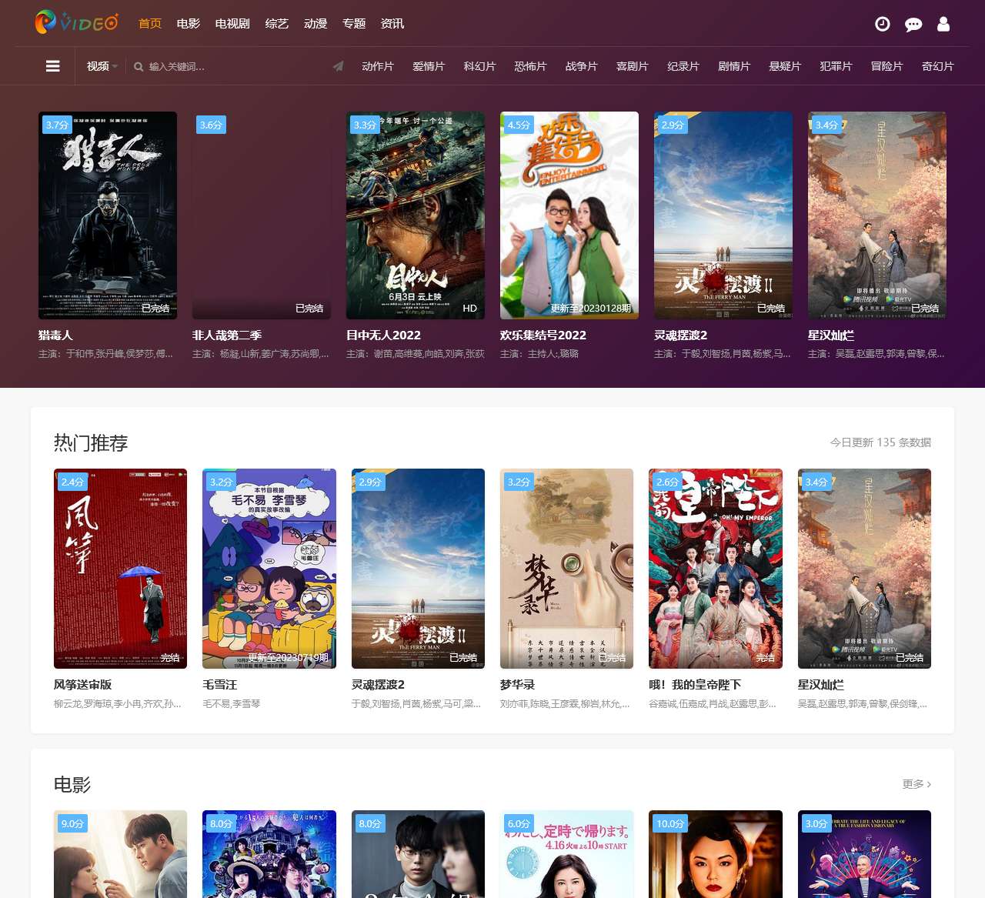The image size is (985, 898).
Task: Expand the 更多 link in 电影 section
Action: click(x=916, y=783)
